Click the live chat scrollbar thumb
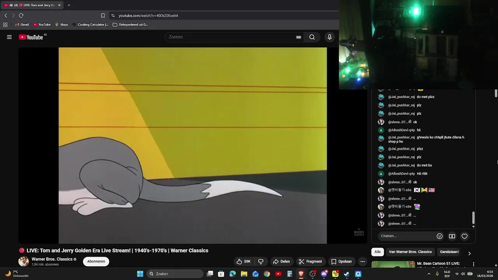Viewport: 498px width, 280px height. pos(473,218)
